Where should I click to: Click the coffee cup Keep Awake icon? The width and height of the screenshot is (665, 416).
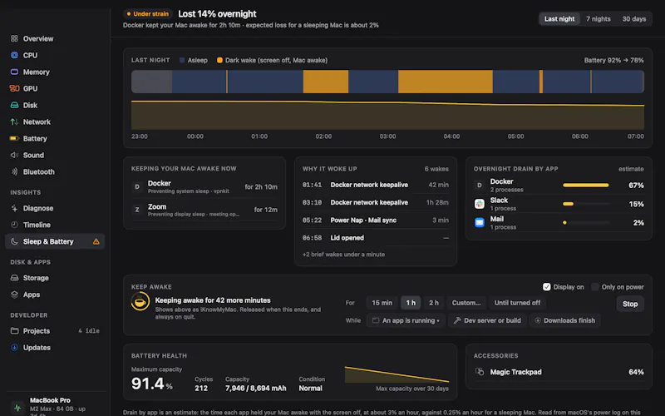[x=140, y=302]
